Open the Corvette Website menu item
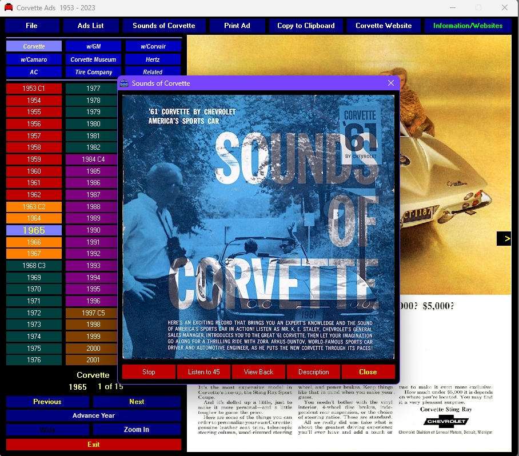 pos(384,26)
